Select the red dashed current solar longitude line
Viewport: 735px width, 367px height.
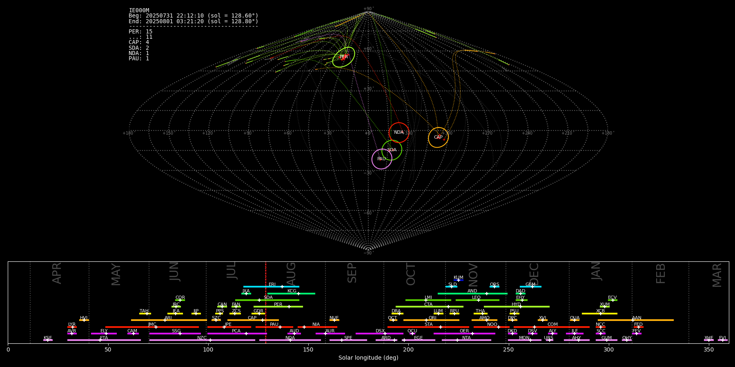click(265, 302)
